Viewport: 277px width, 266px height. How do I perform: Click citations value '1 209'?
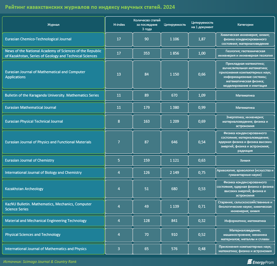coord(175,121)
